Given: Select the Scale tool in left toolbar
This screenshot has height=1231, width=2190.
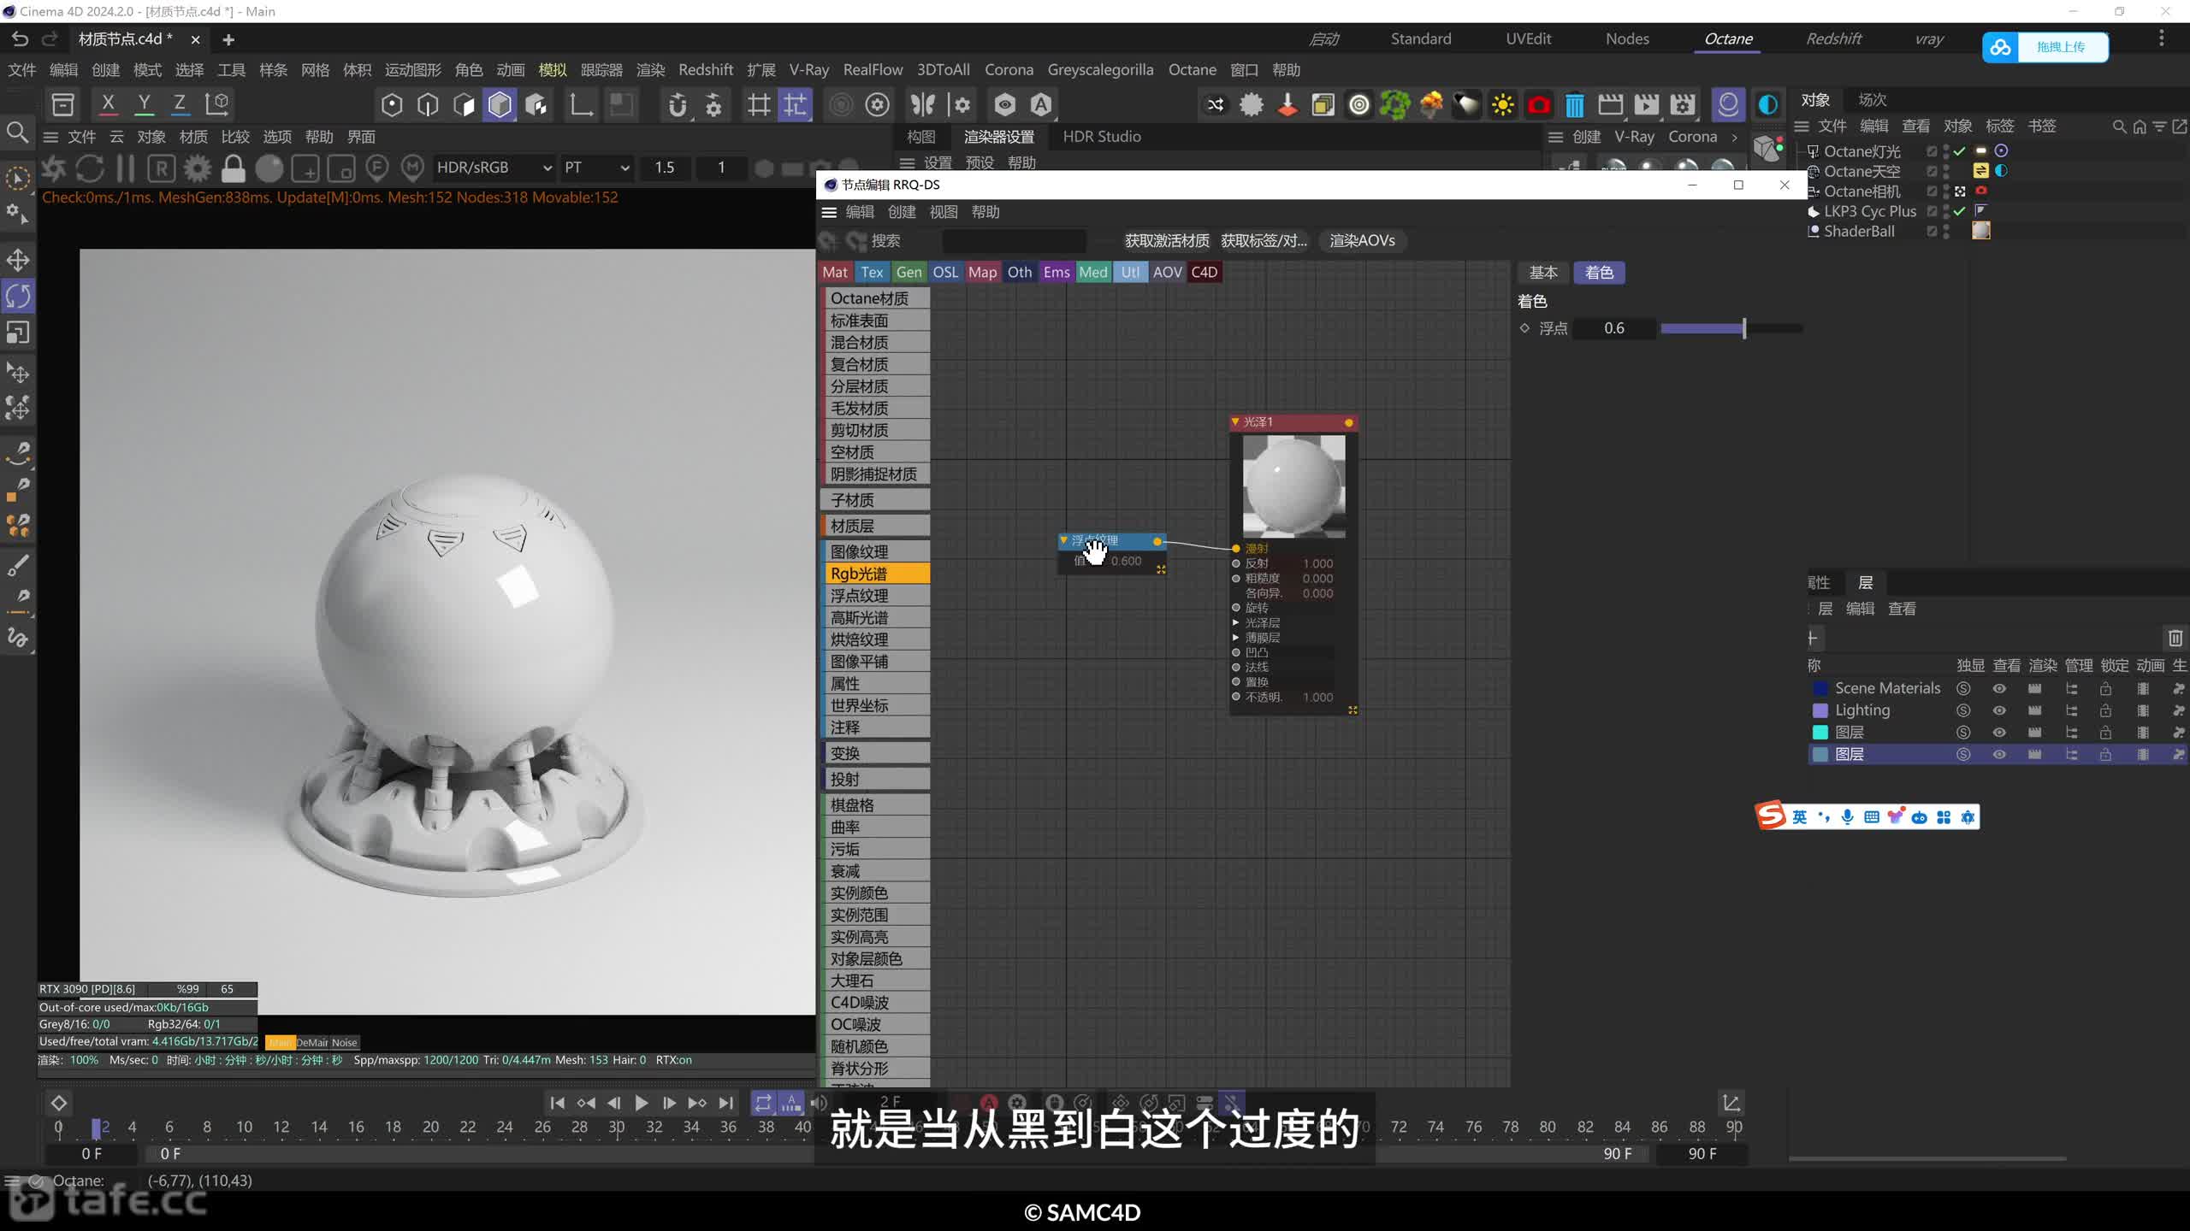Looking at the screenshot, I should 18,332.
